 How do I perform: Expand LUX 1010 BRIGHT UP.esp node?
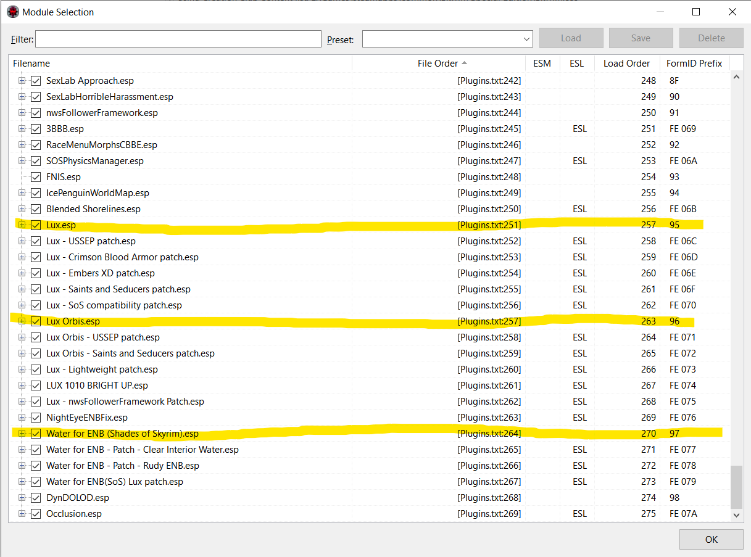[x=22, y=386]
